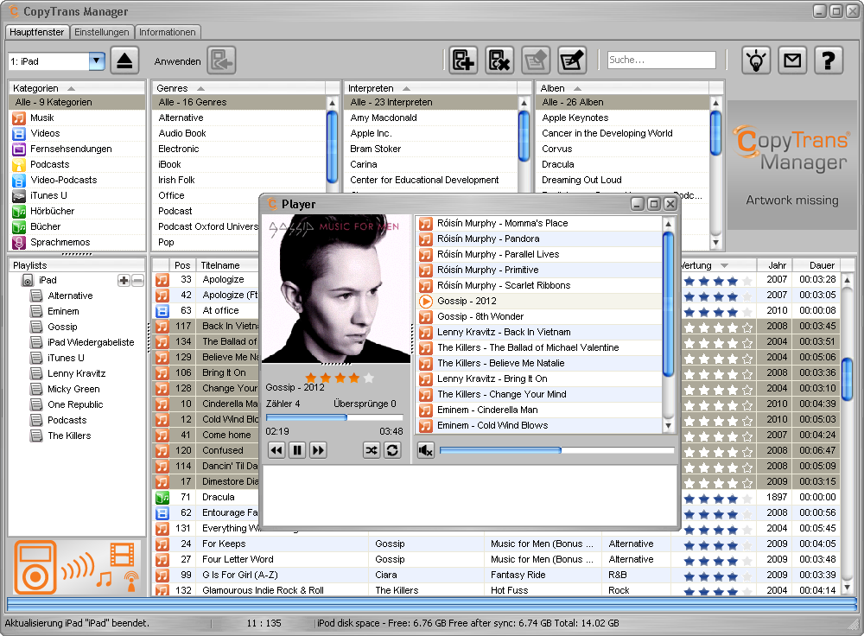The width and height of the screenshot is (864, 636).
Task: Open the Einstellungen tab
Action: click(102, 32)
